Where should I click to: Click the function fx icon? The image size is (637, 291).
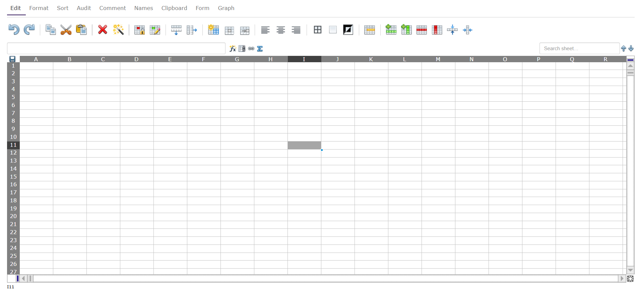[x=233, y=49]
